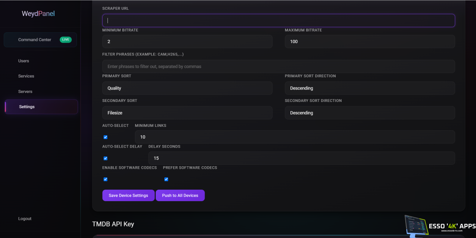Click the Filter Phrases input
This screenshot has width=476, height=238.
click(x=279, y=67)
